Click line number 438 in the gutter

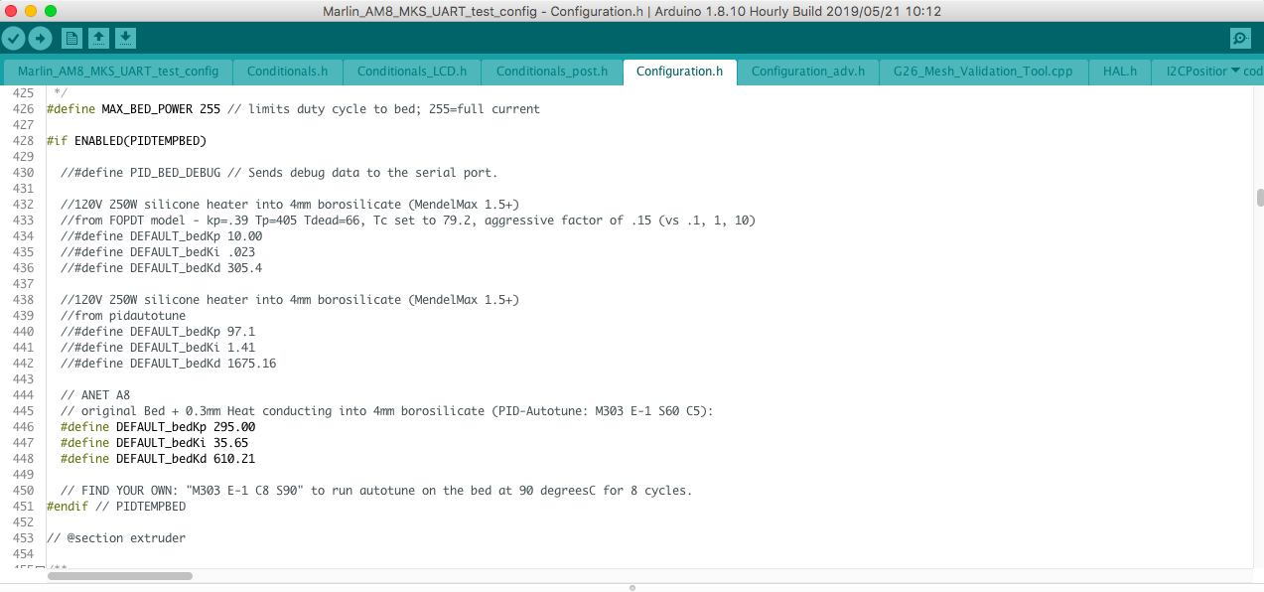pos(23,300)
